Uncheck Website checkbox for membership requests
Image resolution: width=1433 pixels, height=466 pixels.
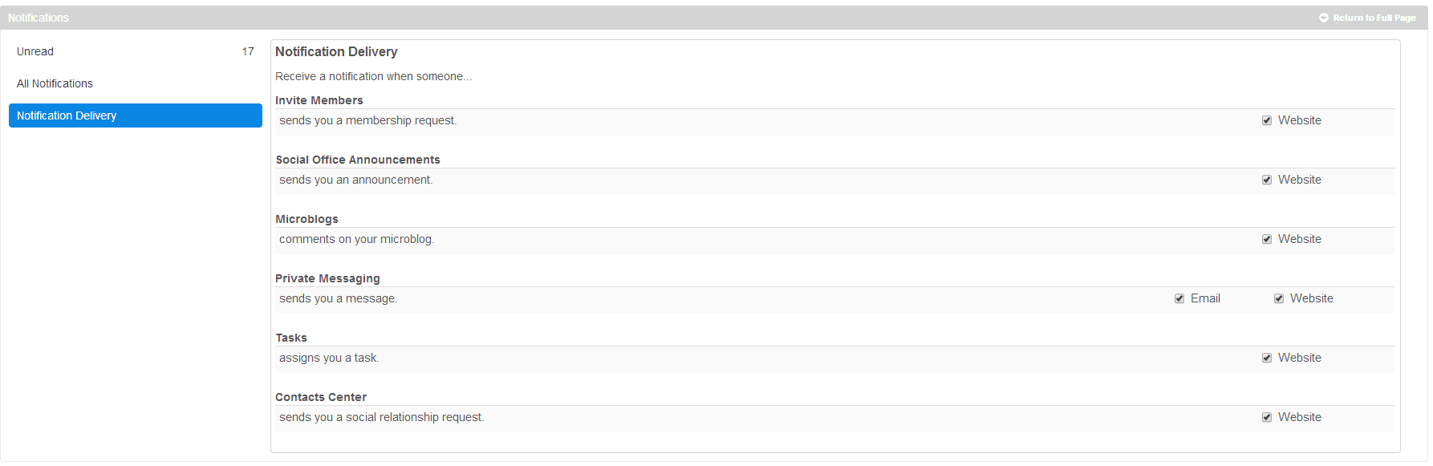pos(1267,120)
